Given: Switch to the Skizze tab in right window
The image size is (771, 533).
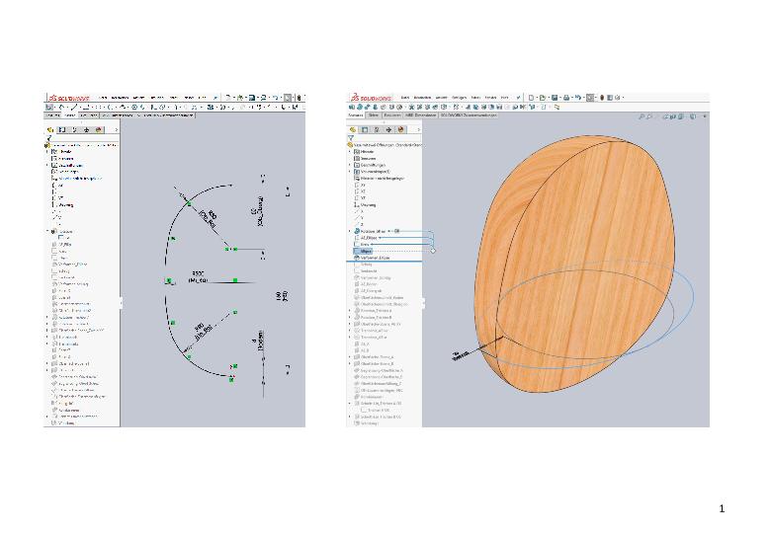Looking at the screenshot, I should [x=374, y=115].
